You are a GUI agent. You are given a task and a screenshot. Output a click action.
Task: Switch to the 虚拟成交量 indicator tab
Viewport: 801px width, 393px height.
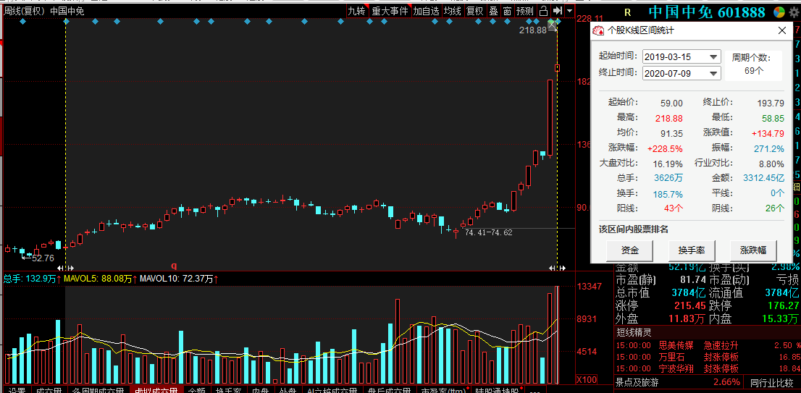tap(155, 390)
